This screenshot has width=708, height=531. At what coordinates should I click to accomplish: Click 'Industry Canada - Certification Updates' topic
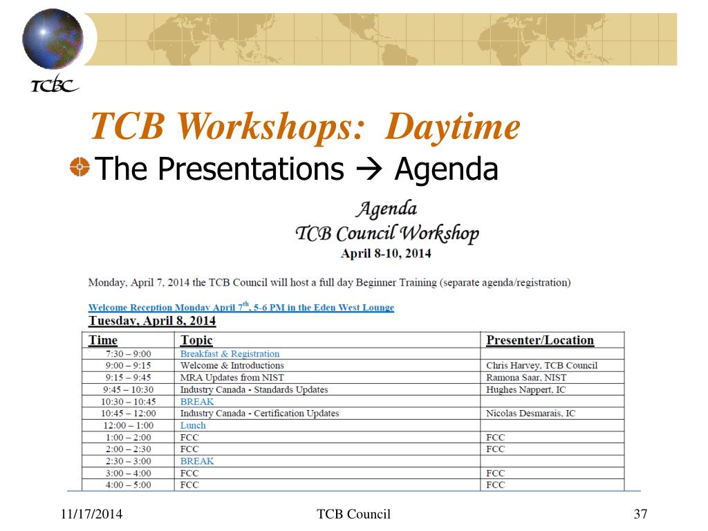click(x=260, y=413)
